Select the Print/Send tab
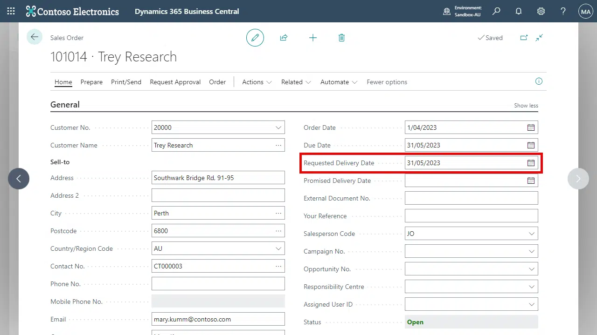597x335 pixels. coord(126,82)
